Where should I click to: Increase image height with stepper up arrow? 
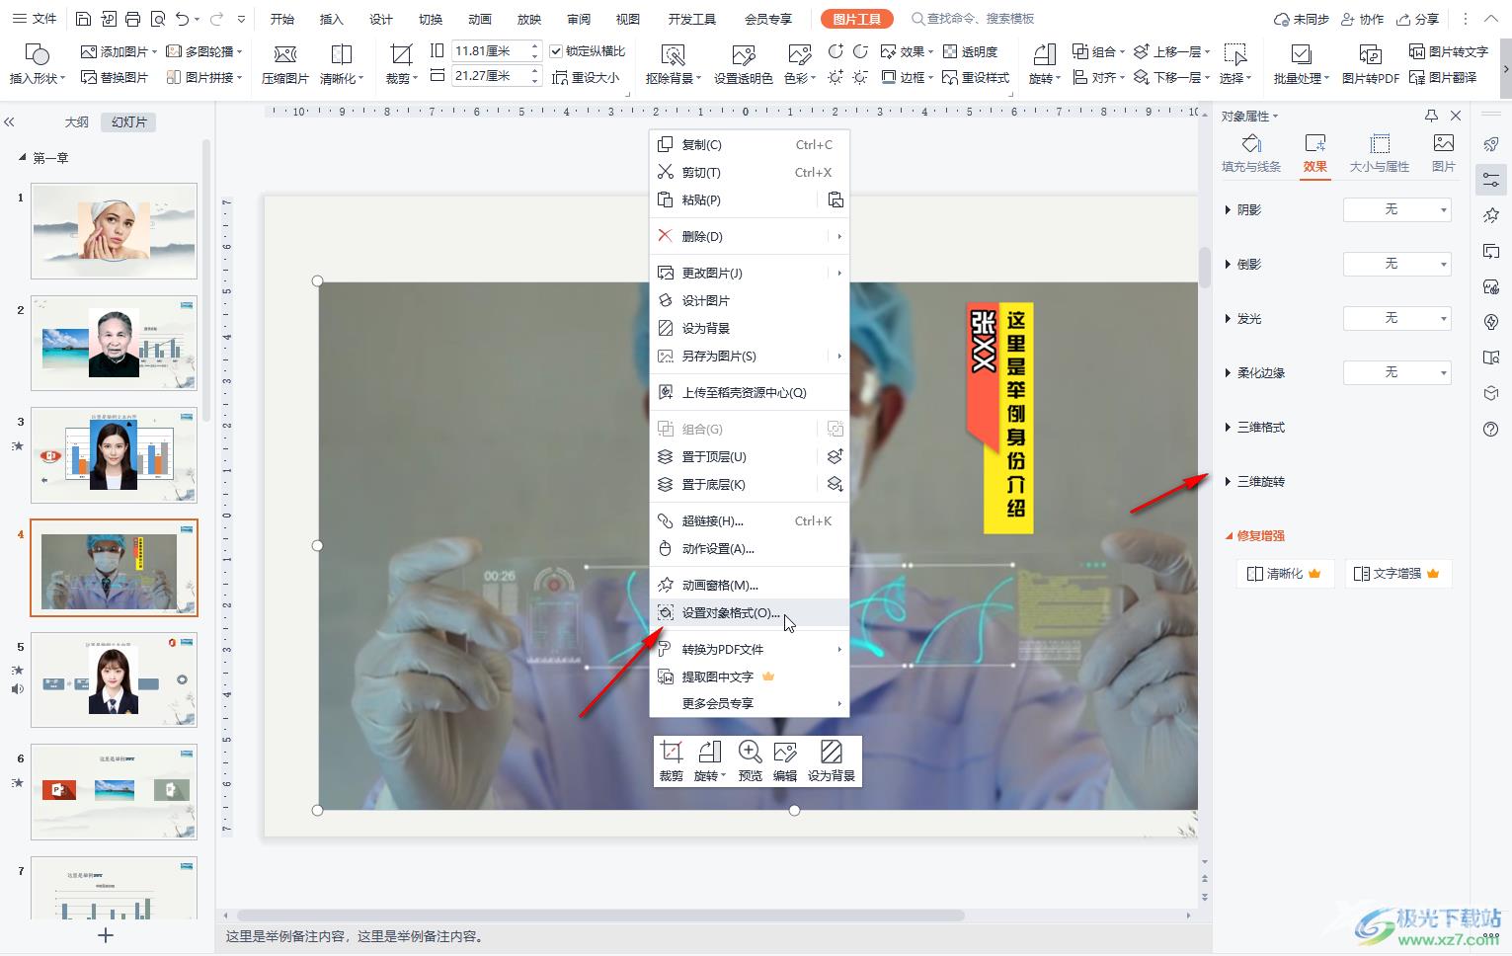point(535,46)
